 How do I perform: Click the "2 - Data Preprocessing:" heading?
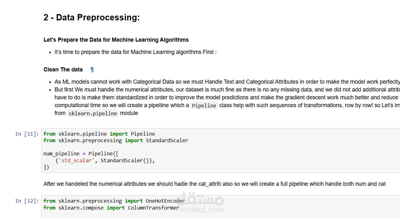tap(92, 18)
